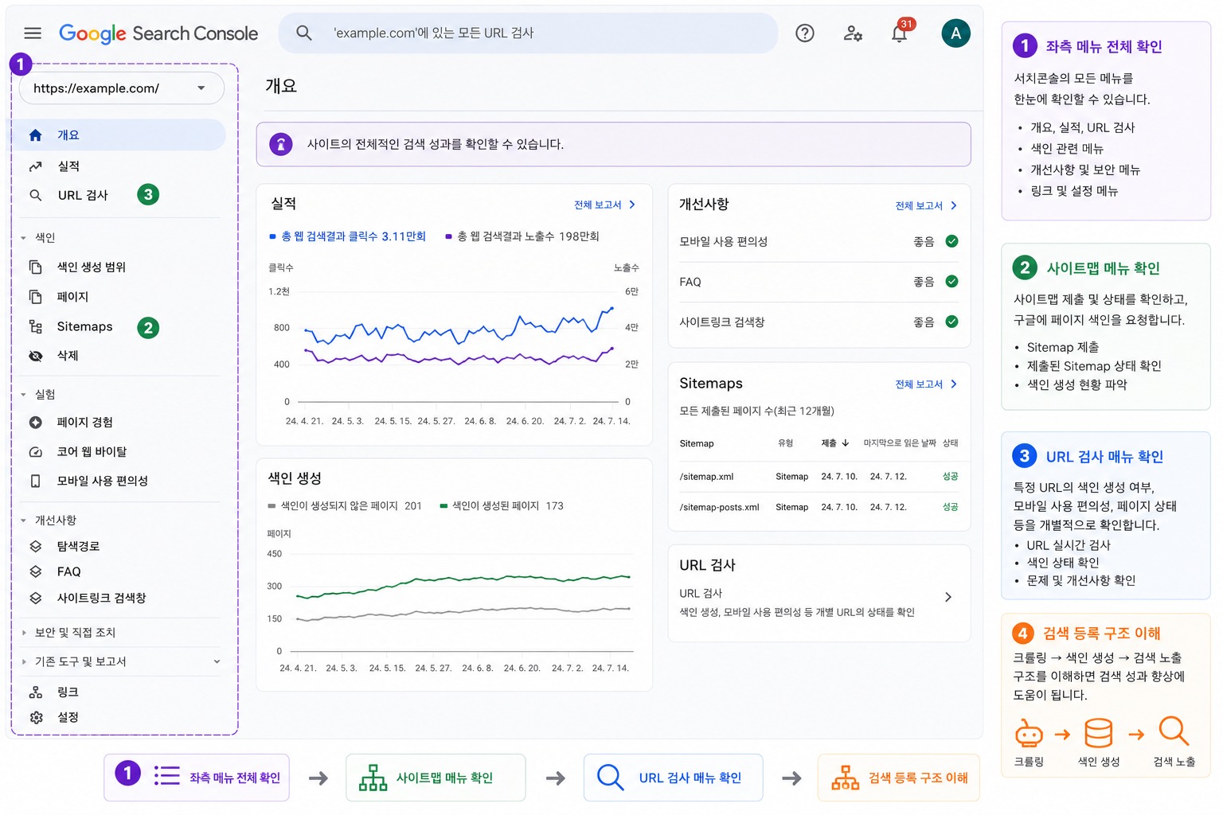Image resolution: width=1223 pixels, height=815 pixels.
Task: Open 코어 웹 바이탈 menu item
Action: pyautogui.click(x=92, y=452)
